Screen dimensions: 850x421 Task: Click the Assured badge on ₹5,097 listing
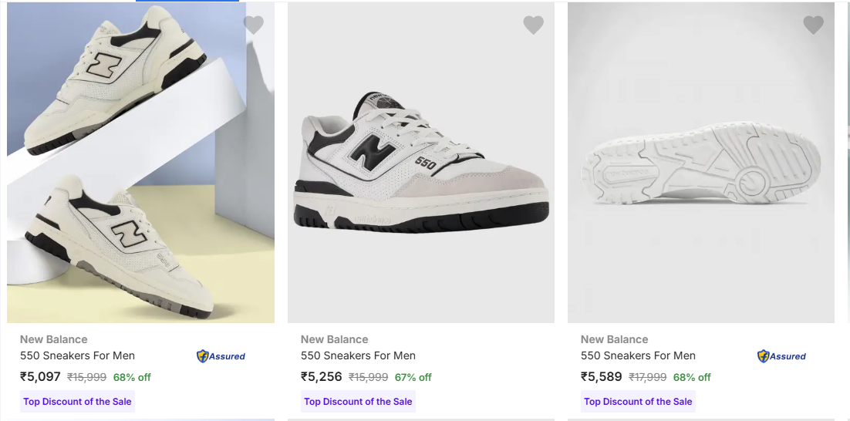coord(221,356)
